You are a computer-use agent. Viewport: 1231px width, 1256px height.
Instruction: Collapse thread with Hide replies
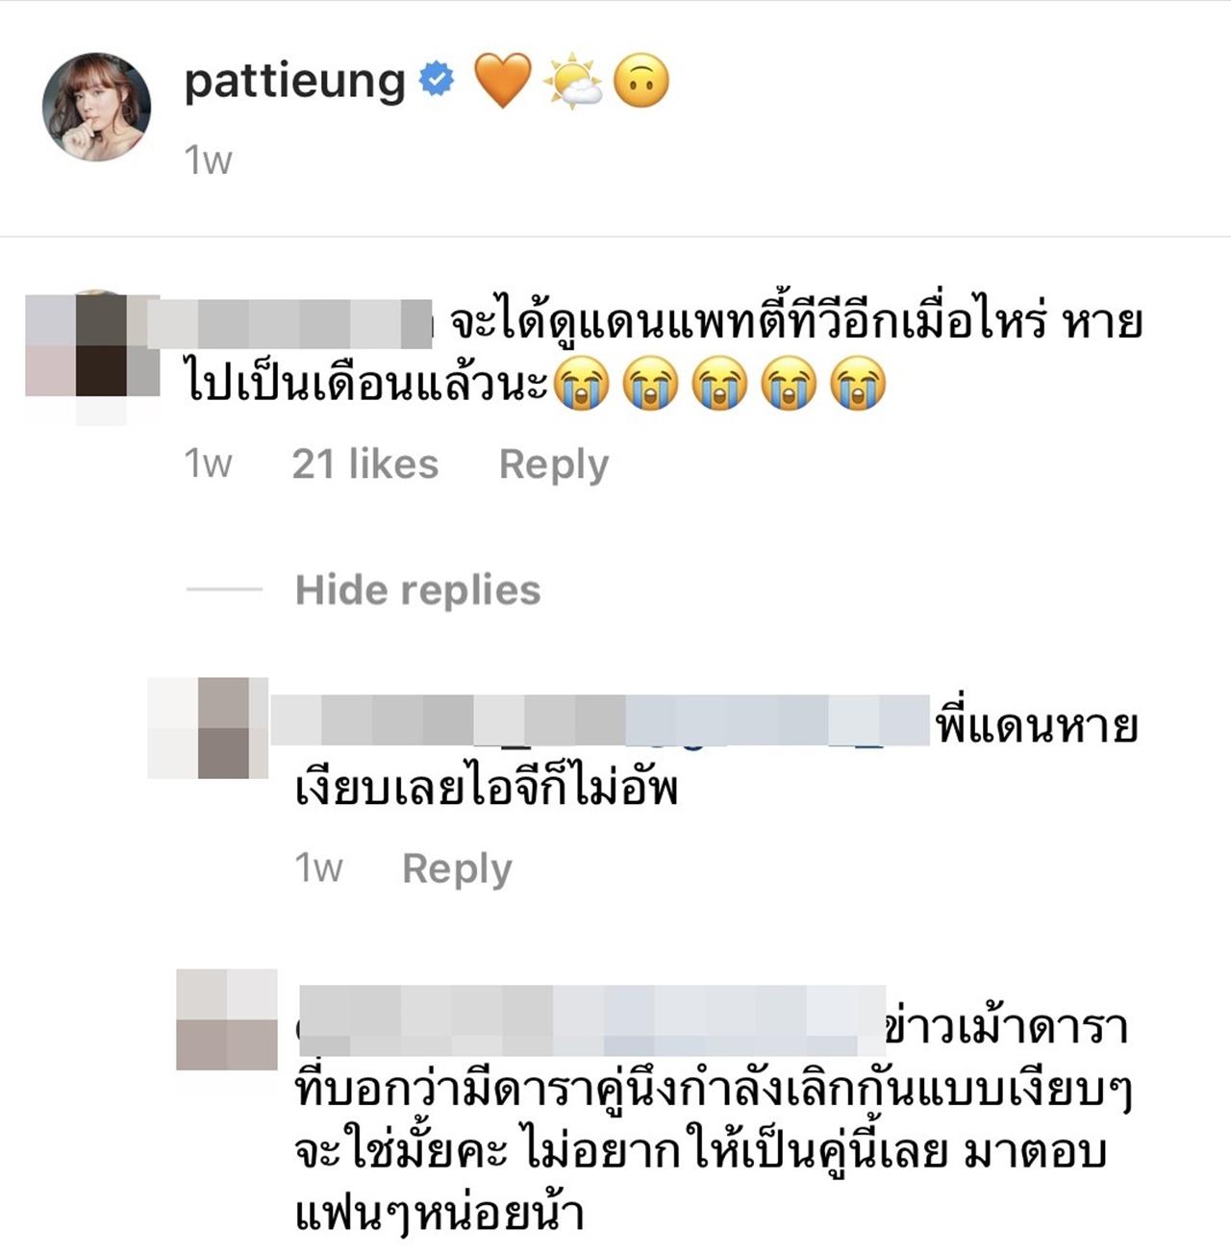click(418, 590)
